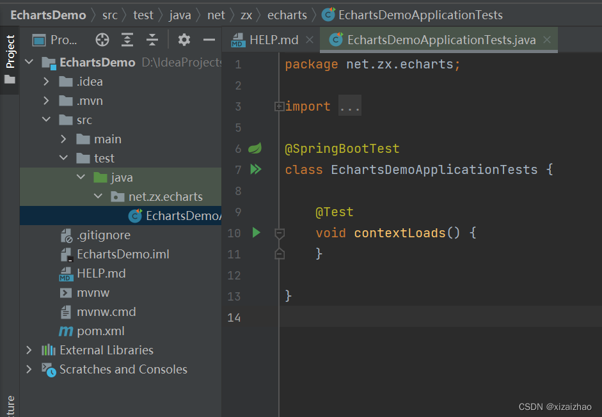The height and width of the screenshot is (417, 602).
Task: Collapse contextLoads method fold marker on line 10
Action: coord(280,233)
